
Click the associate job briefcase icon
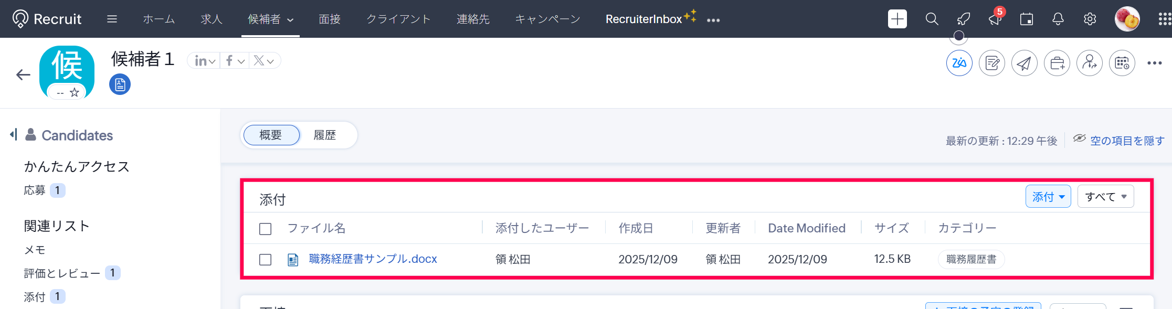tap(1057, 63)
